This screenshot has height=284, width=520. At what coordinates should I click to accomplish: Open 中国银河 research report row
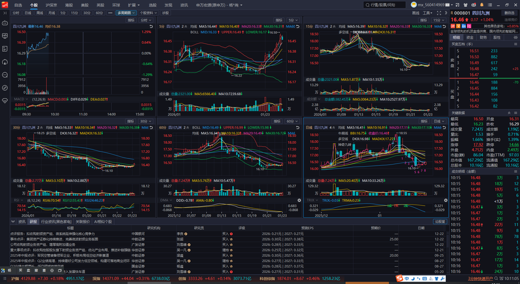[x=227, y=234]
